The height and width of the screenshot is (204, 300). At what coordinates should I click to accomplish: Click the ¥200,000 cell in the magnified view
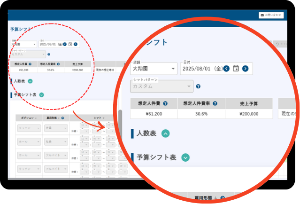(x=249, y=114)
